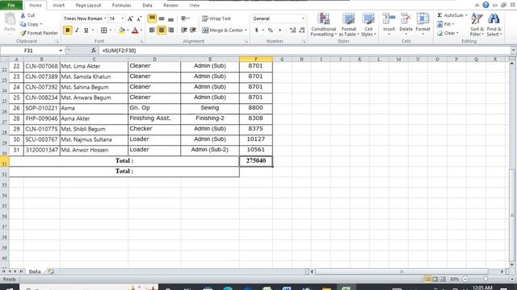Click Wrap Text button
This screenshot has height=290, width=517.
(216, 19)
